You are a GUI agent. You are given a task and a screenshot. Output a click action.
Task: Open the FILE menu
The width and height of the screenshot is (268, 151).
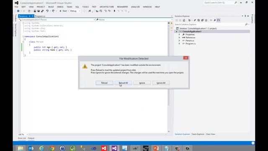click(x=16, y=7)
